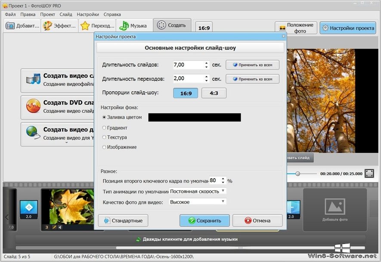Image resolution: width=381 pixels, height=262 pixels.
Task: Click the Отмена button
Action: (257, 221)
